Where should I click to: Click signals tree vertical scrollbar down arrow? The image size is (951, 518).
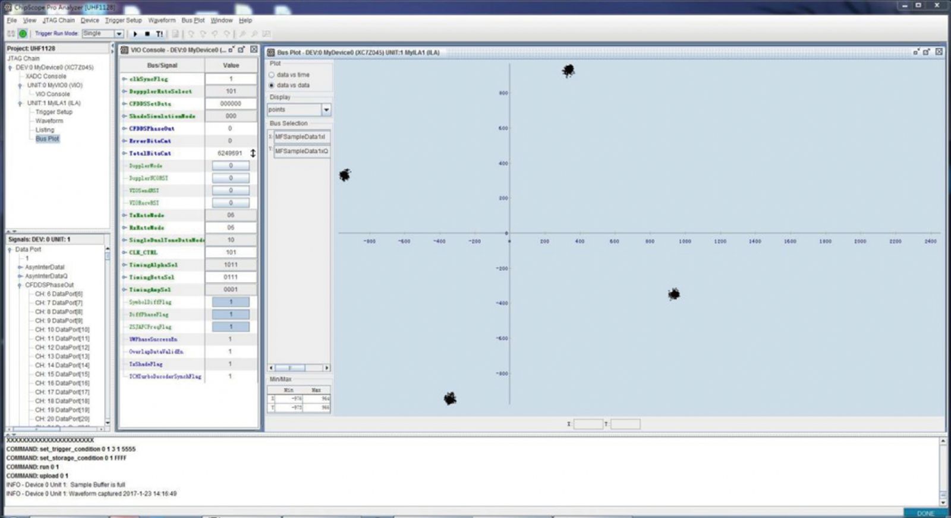[108, 423]
